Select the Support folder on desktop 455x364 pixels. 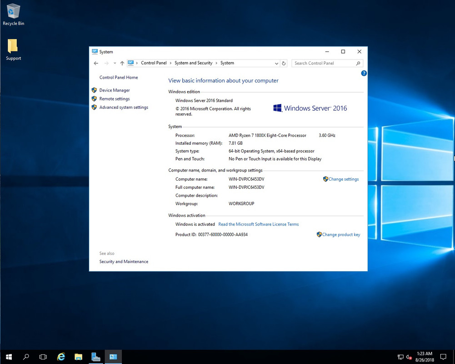13,50
